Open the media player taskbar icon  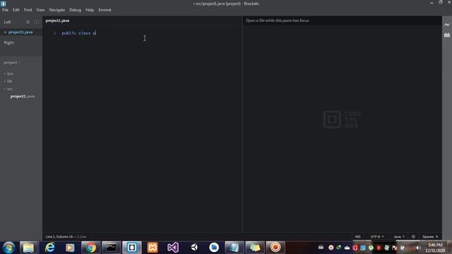coord(70,248)
